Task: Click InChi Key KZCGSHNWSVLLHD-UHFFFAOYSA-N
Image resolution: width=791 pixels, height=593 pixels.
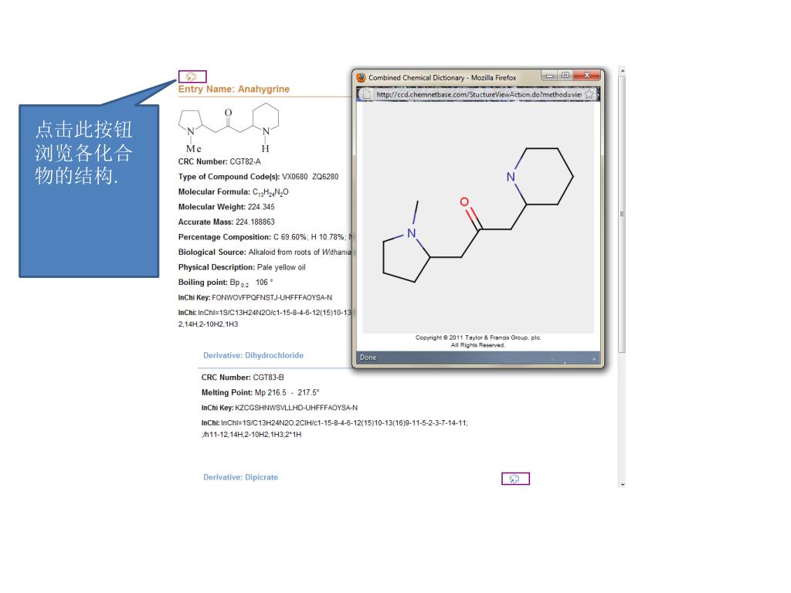Action: (280, 408)
